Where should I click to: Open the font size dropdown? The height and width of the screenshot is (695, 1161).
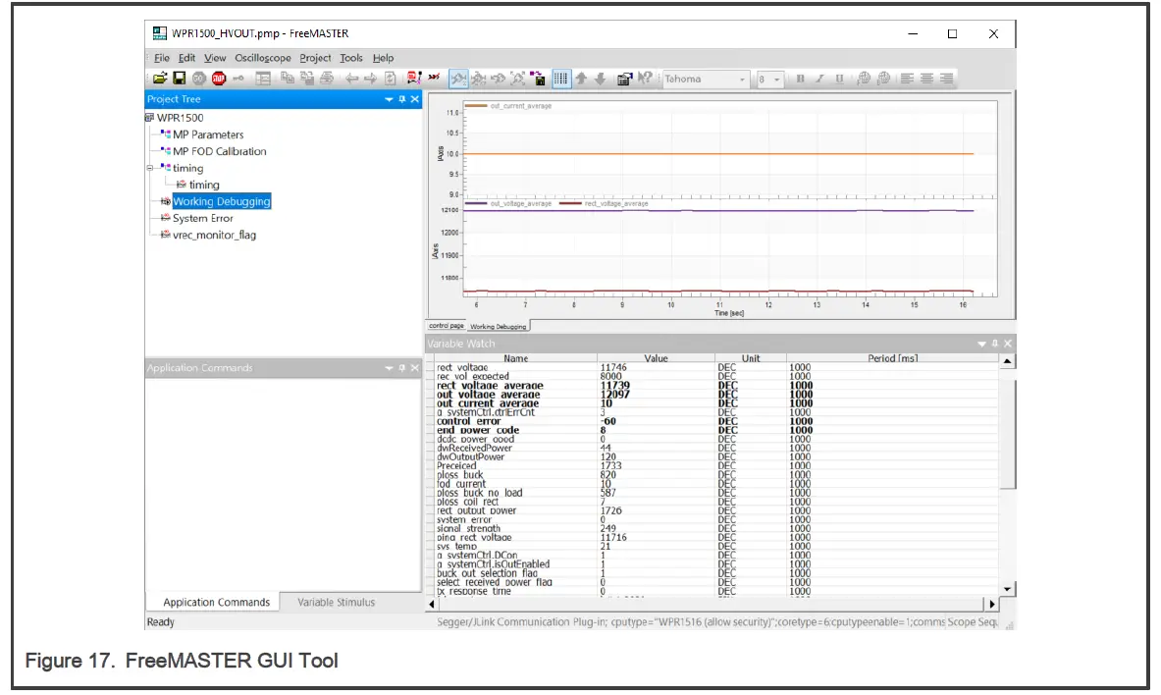[x=776, y=79]
